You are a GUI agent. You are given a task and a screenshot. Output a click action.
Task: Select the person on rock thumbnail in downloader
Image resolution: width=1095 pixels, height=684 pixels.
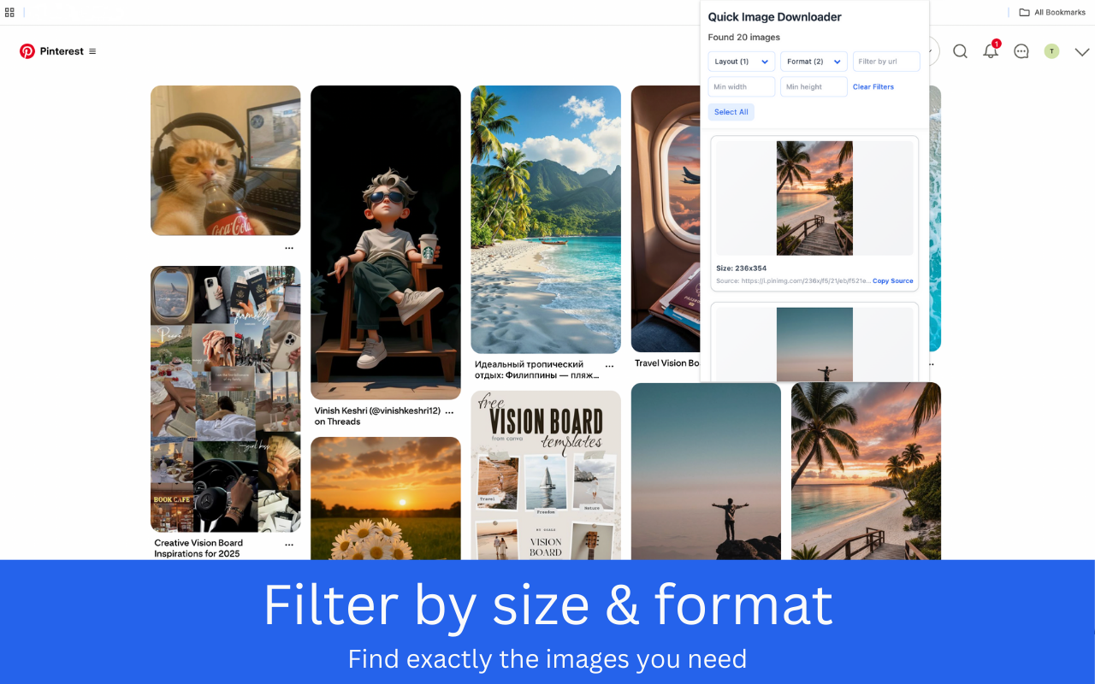(814, 344)
